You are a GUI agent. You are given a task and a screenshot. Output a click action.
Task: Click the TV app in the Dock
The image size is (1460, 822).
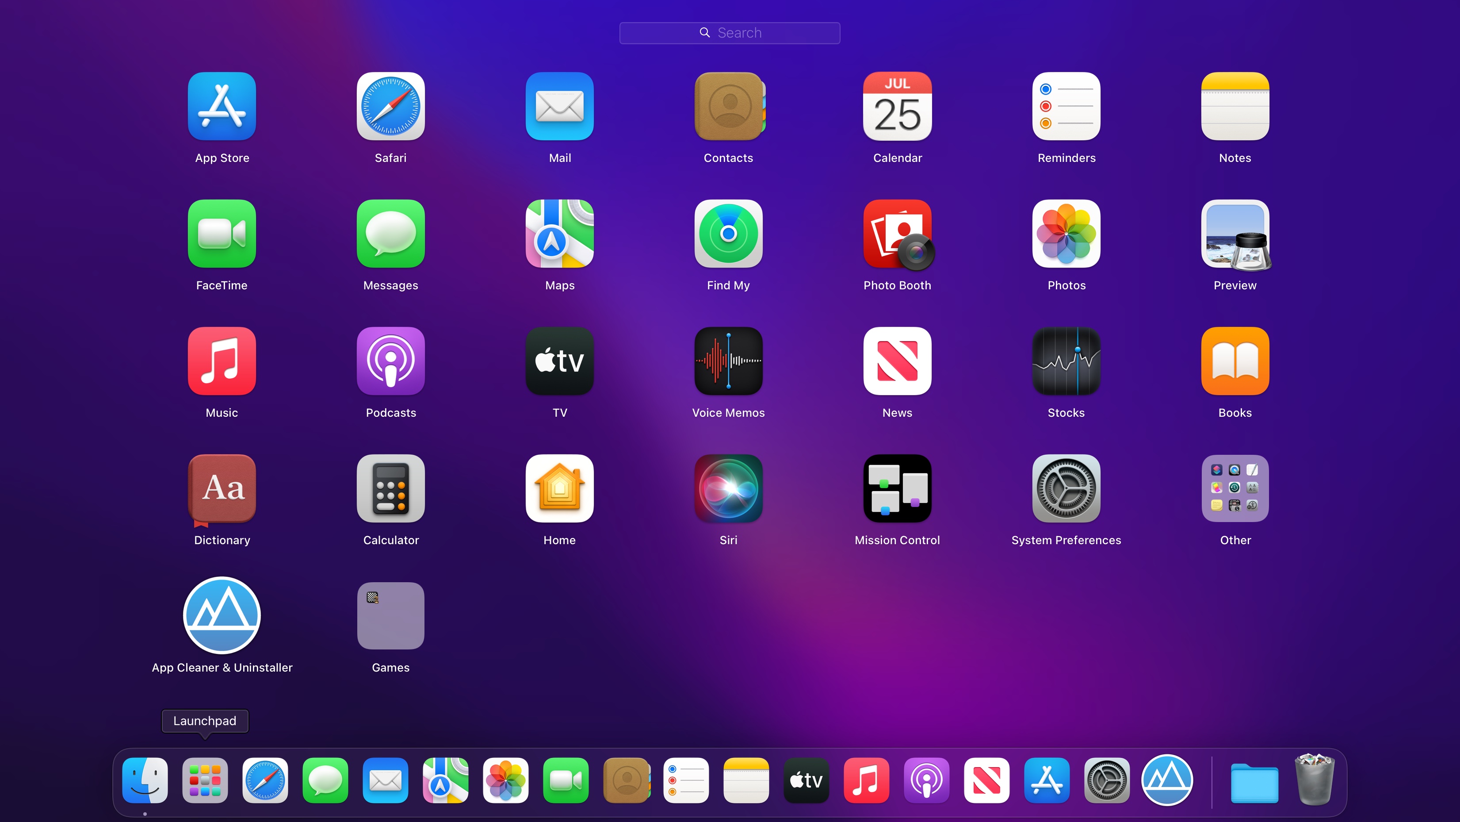[806, 780]
